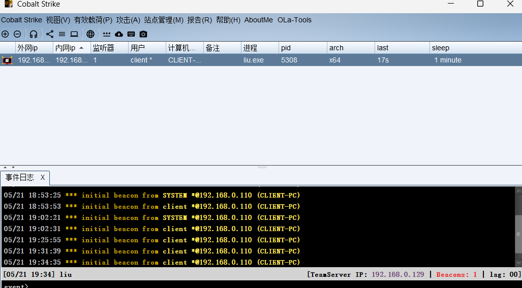Open the 报告(R) menu

pyautogui.click(x=199, y=20)
